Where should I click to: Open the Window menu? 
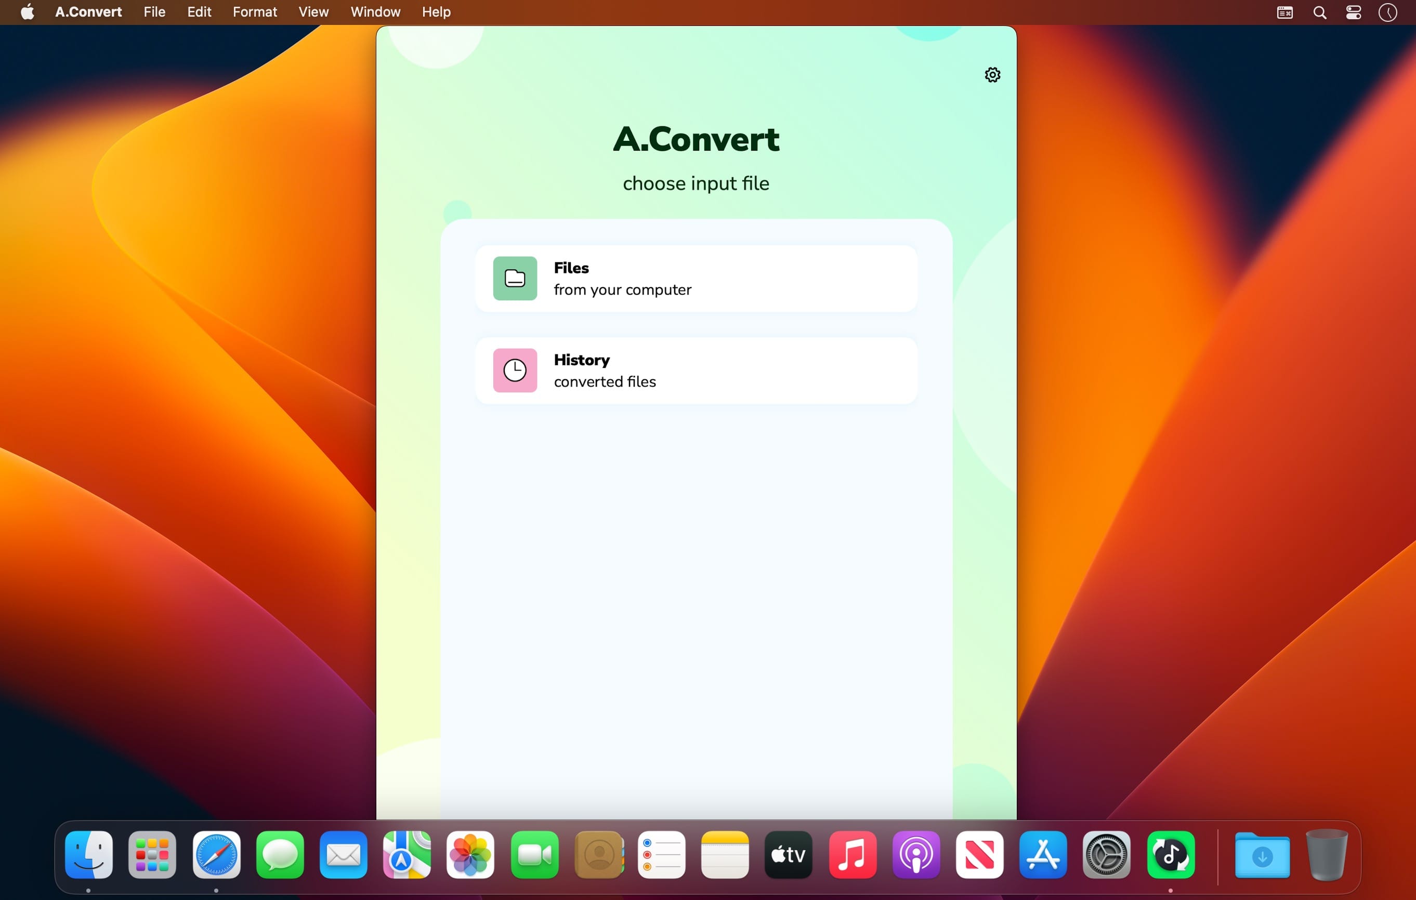click(375, 12)
